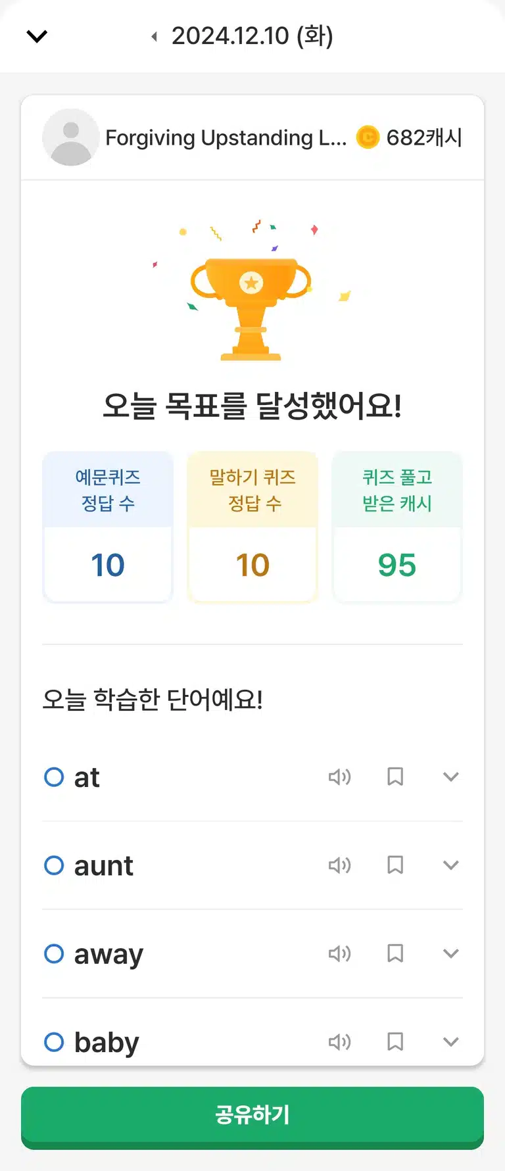Bookmark the word 'at'

(x=395, y=777)
